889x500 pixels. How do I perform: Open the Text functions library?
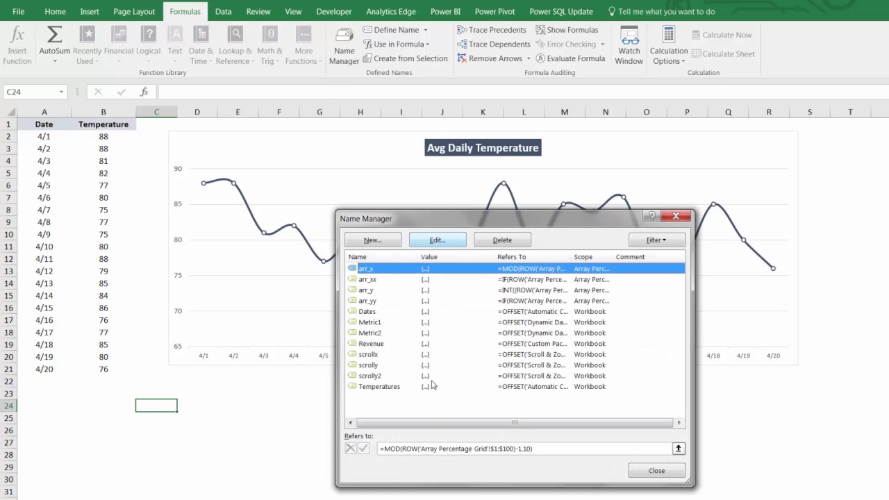[175, 46]
